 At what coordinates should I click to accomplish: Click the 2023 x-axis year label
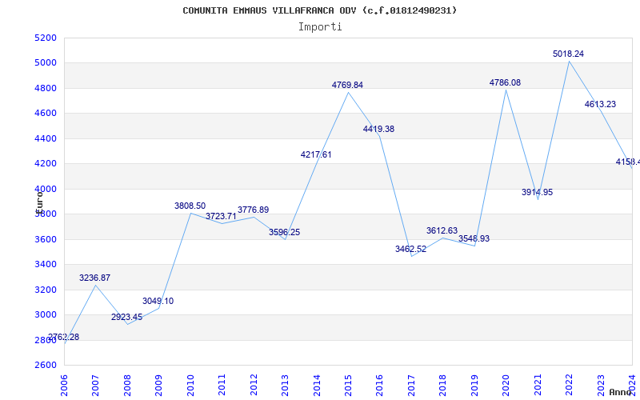click(x=601, y=386)
